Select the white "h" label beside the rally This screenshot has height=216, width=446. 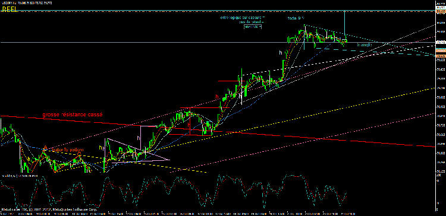(x=281, y=52)
